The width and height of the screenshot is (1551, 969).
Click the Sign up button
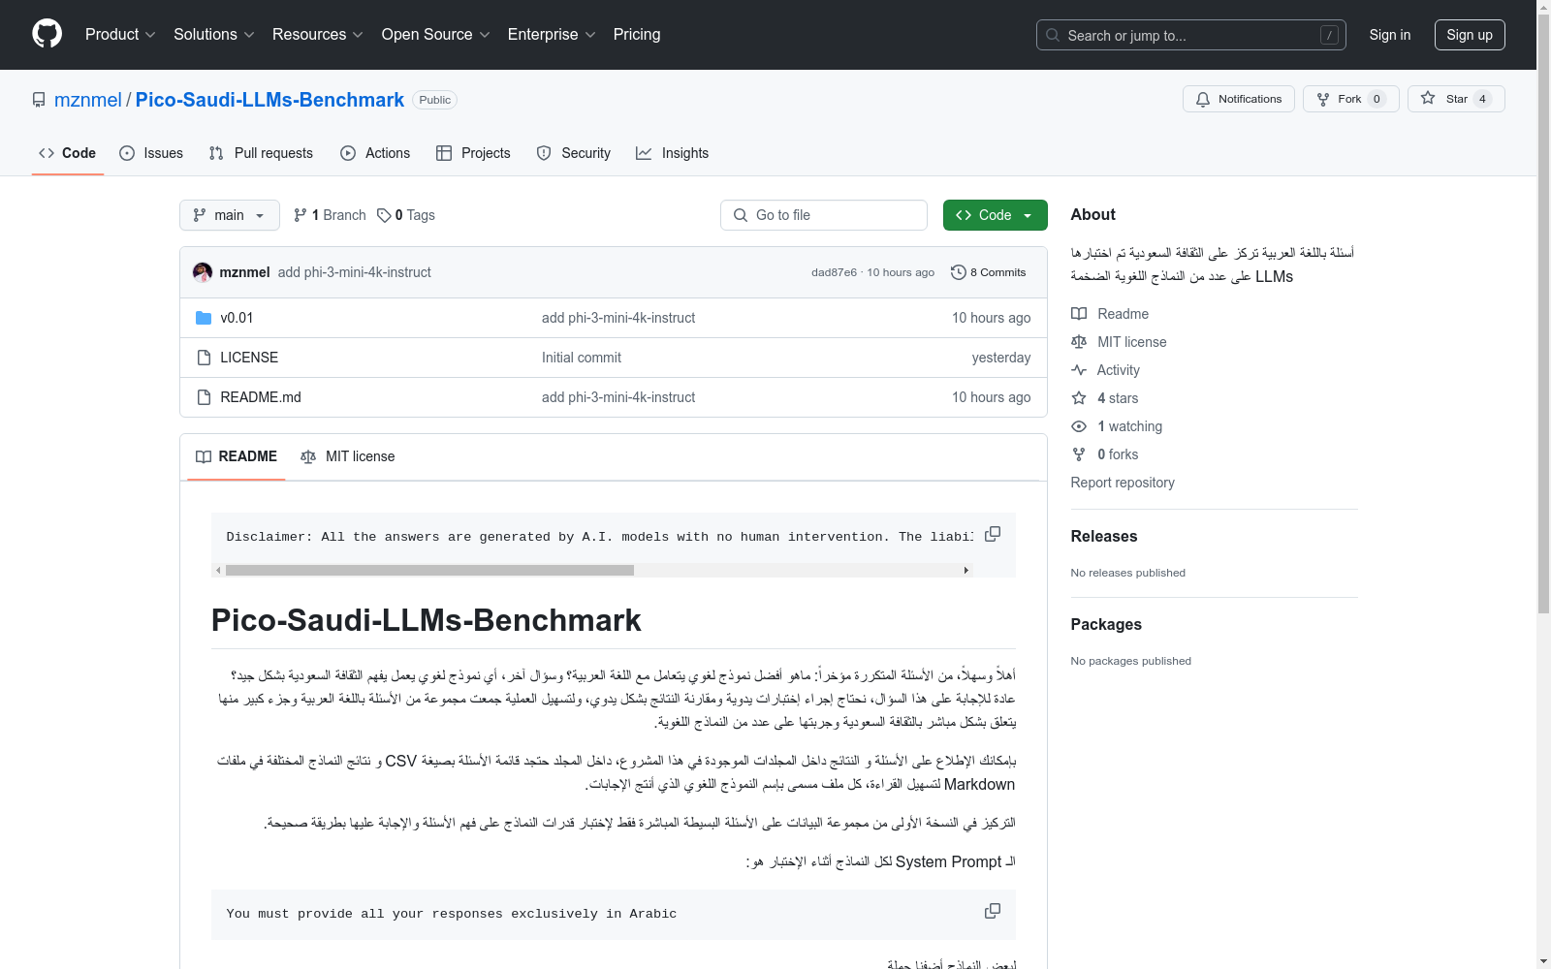click(x=1470, y=35)
